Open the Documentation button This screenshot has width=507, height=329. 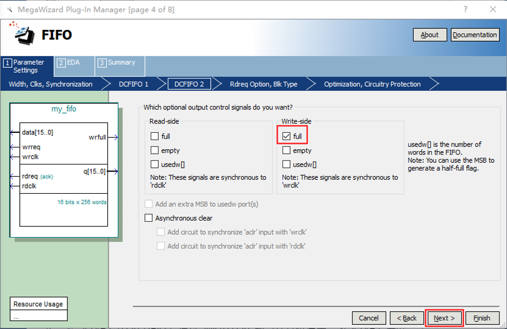[475, 35]
